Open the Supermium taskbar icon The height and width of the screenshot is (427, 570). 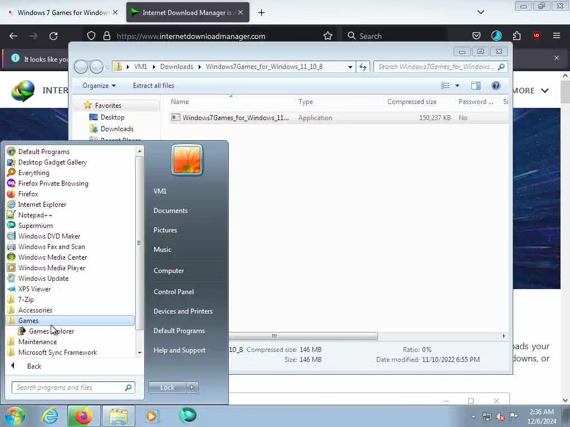(188, 416)
